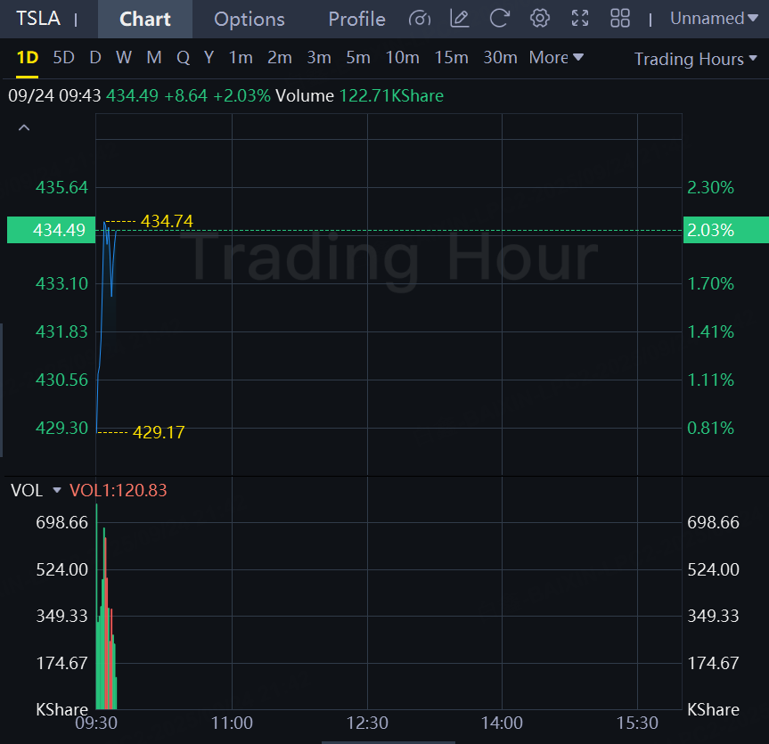
Task: Open the Unnamed layout dropdown
Action: pyautogui.click(x=714, y=19)
